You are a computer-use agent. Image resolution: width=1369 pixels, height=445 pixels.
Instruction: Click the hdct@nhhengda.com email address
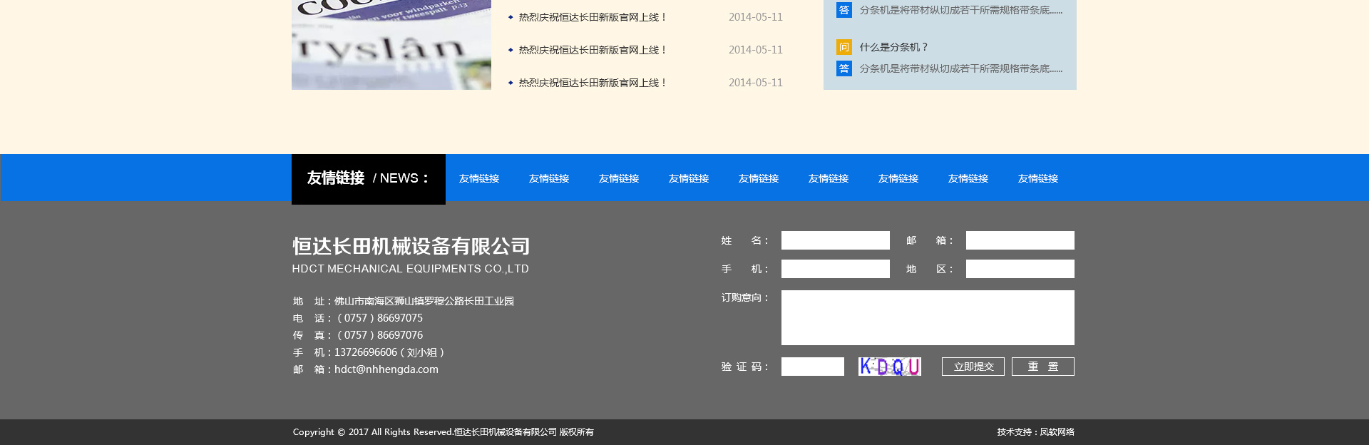(x=386, y=369)
